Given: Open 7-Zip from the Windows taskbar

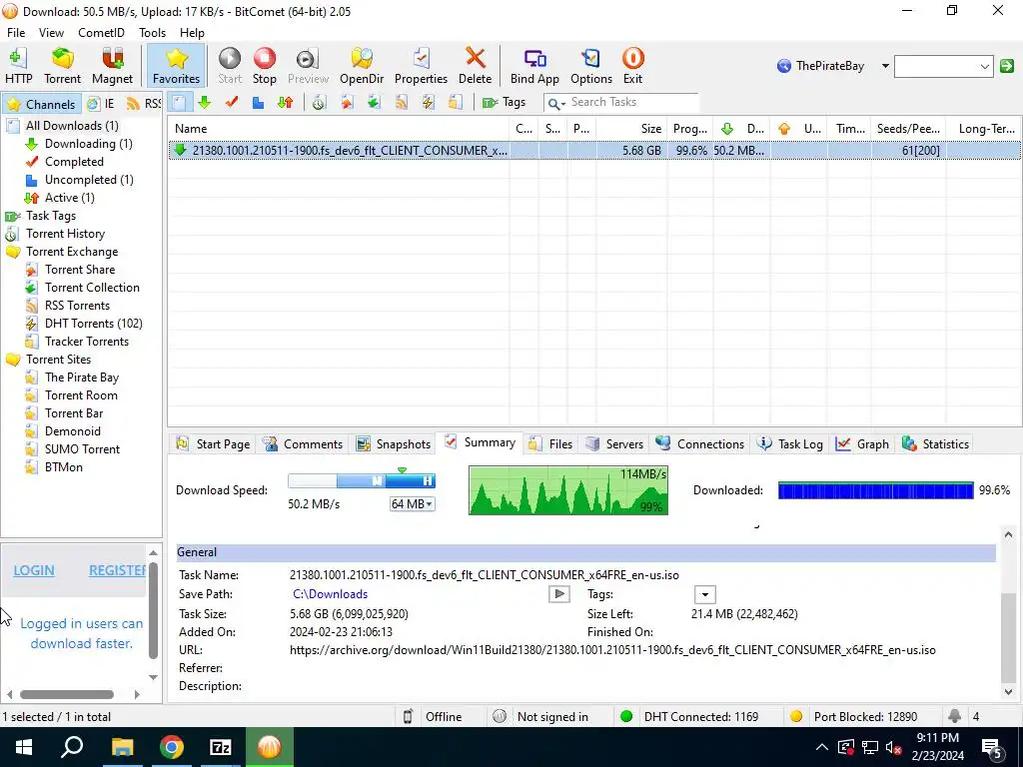Looking at the screenshot, I should 221,747.
